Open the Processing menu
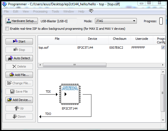This screenshot has width=168, height=131. click(x=40, y=11)
